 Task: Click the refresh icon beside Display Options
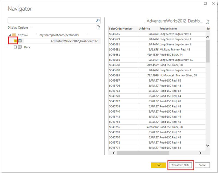click(98, 27)
